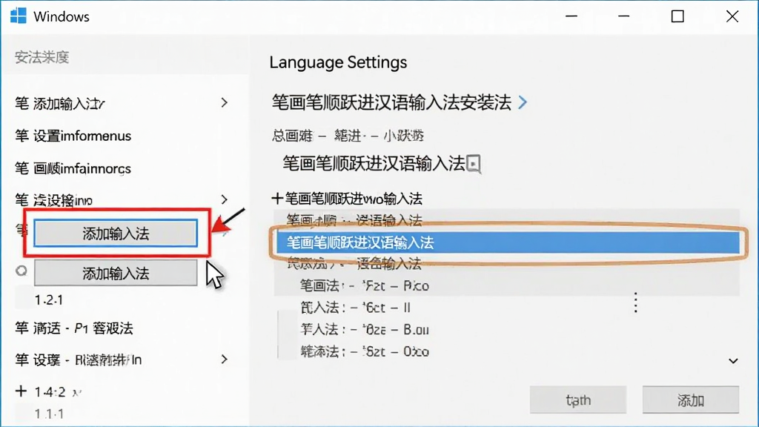Image resolution: width=759 pixels, height=427 pixels.
Task: Select list row 笔画法: - Fzt - Pico
Action: coord(365,285)
